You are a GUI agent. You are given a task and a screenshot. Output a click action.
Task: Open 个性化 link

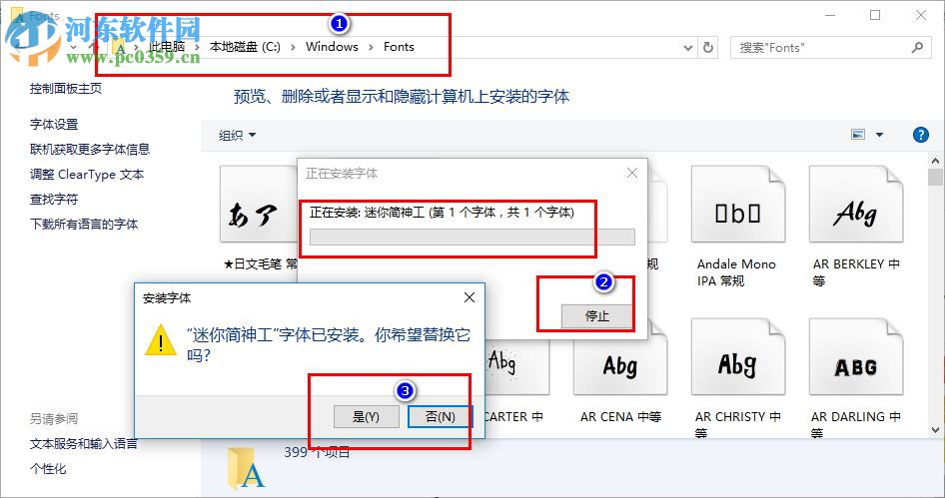(x=48, y=468)
